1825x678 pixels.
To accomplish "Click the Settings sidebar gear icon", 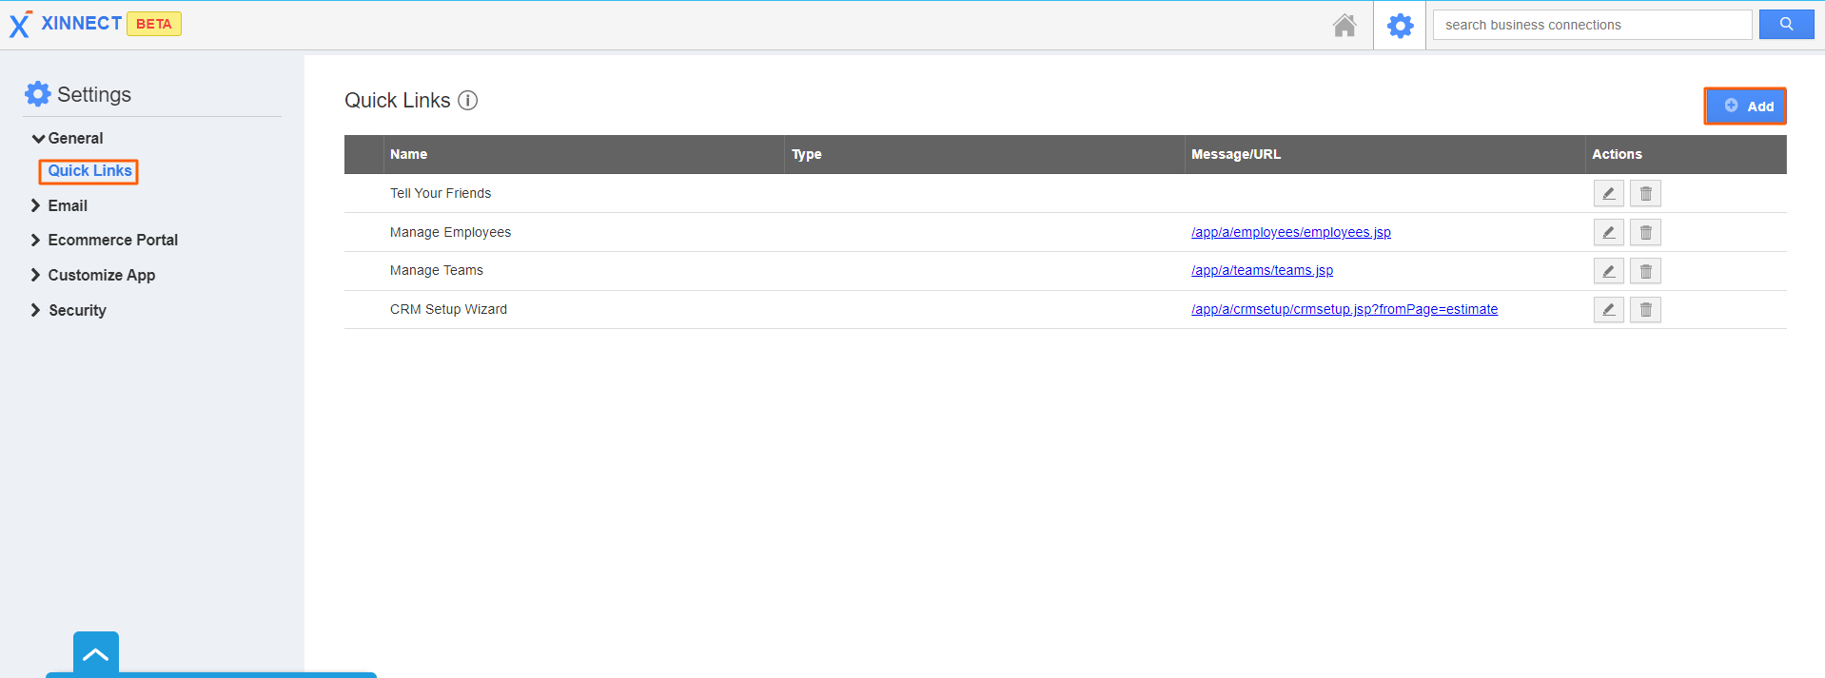I will [37, 93].
